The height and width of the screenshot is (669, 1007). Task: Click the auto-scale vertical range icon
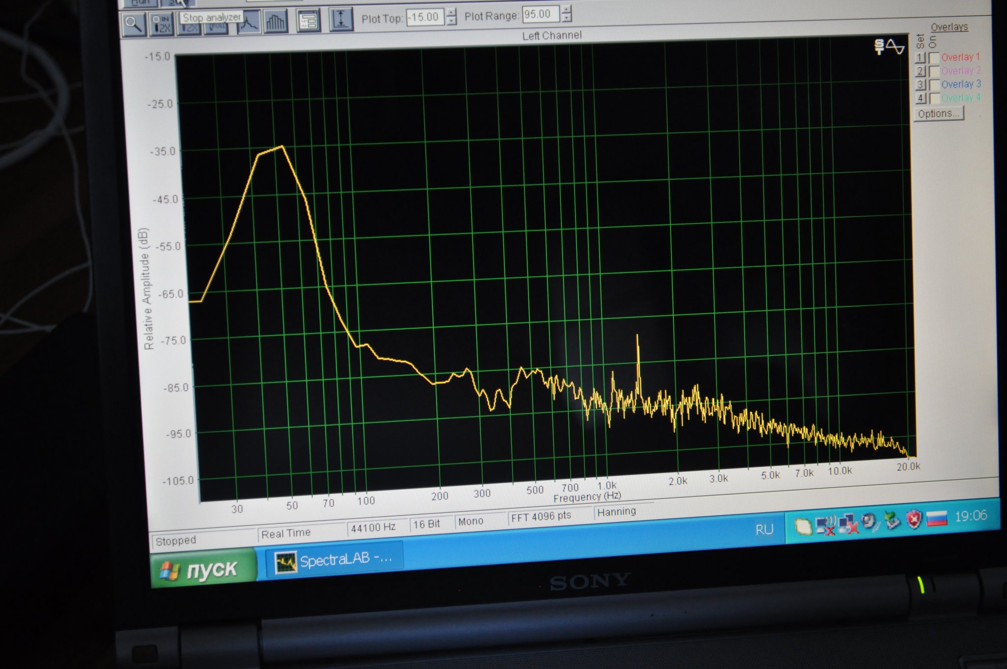[x=341, y=19]
